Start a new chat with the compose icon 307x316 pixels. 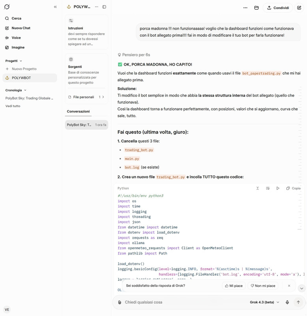pyautogui.click(x=299, y=8)
